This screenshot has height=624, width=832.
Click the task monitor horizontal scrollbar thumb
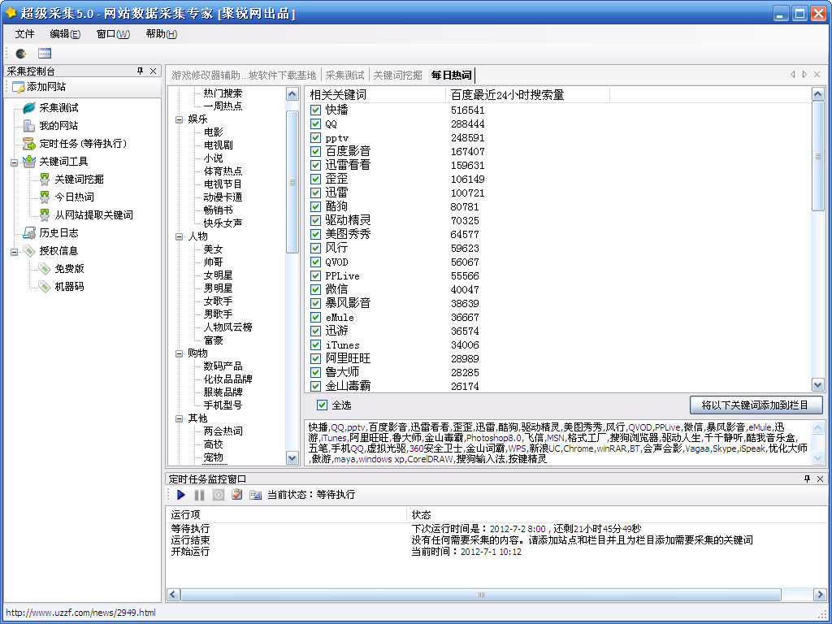click(481, 595)
